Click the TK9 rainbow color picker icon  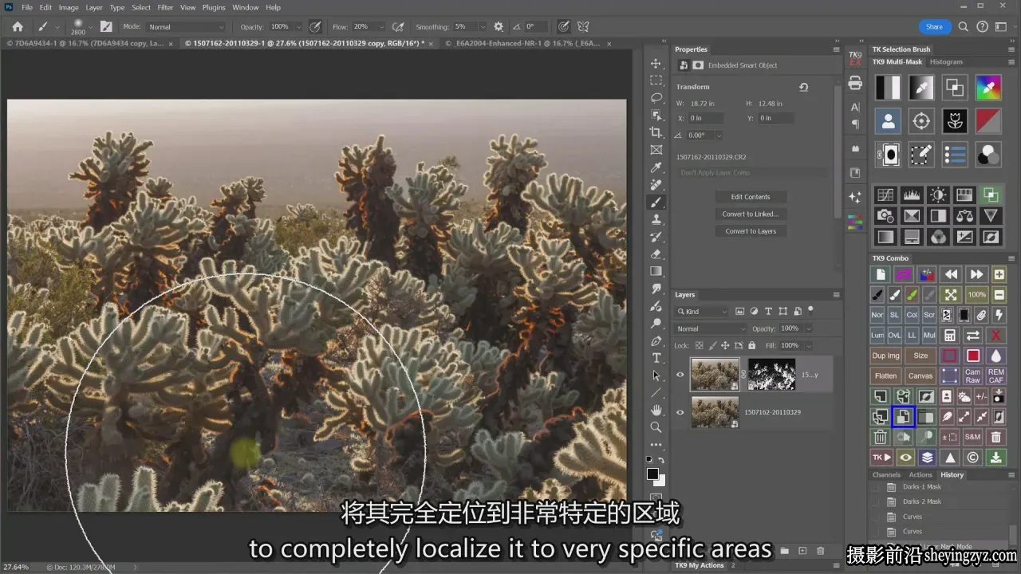(x=987, y=87)
